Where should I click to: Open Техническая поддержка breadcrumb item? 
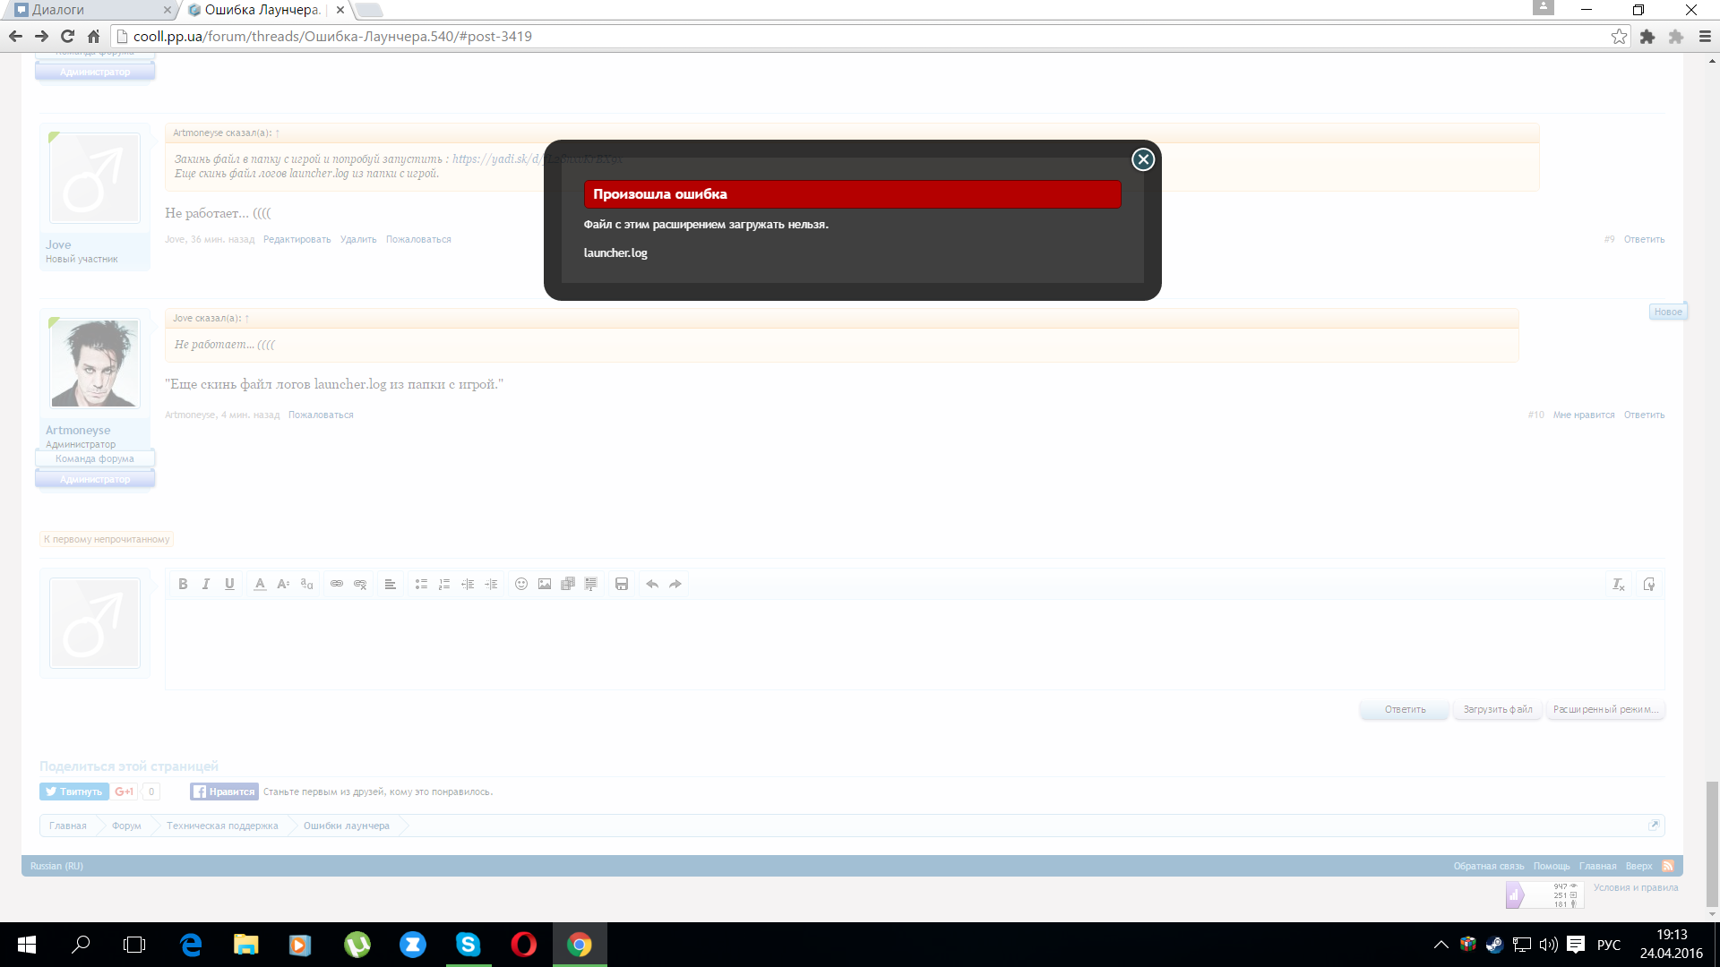[x=222, y=826]
